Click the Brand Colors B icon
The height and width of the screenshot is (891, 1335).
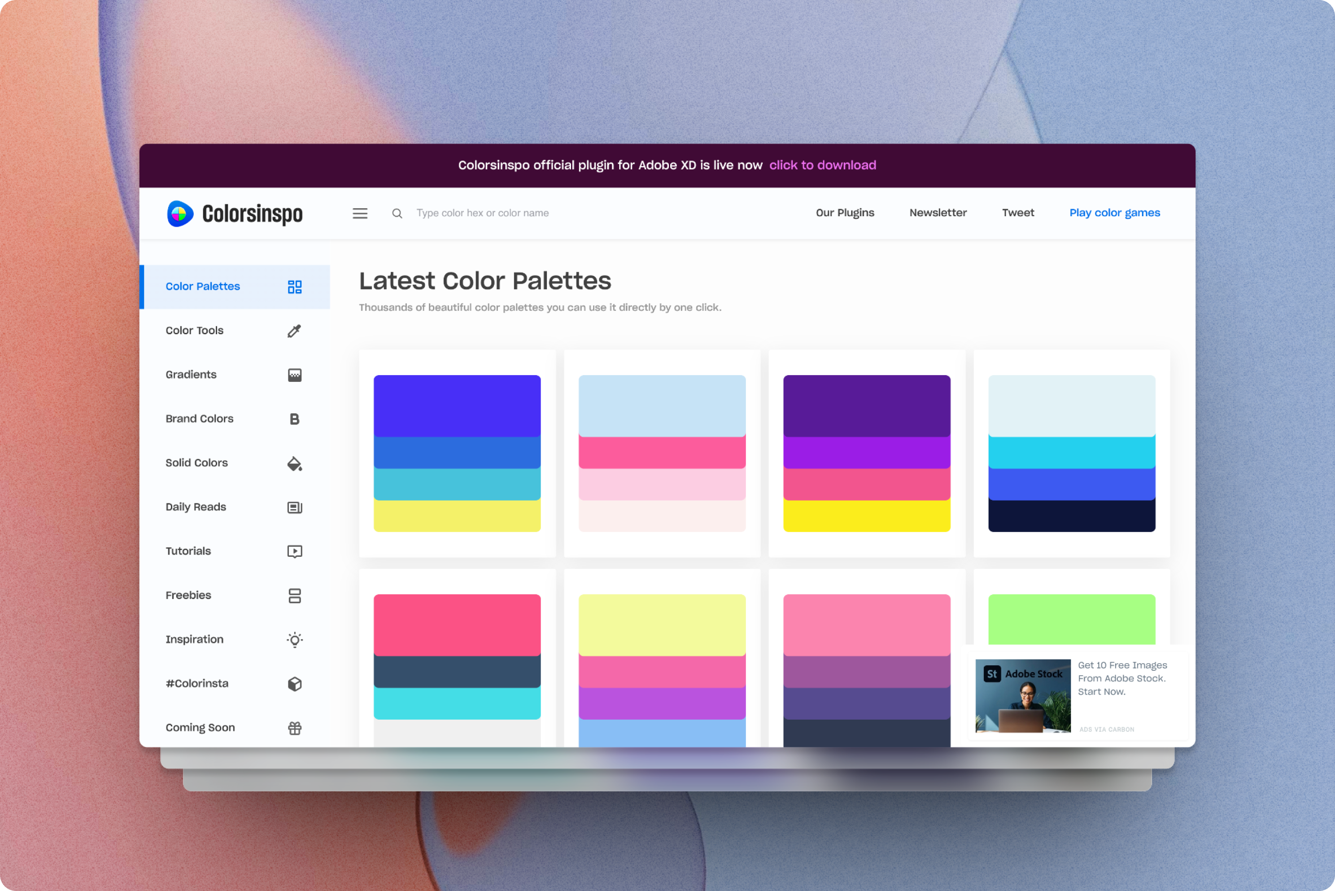pyautogui.click(x=294, y=419)
